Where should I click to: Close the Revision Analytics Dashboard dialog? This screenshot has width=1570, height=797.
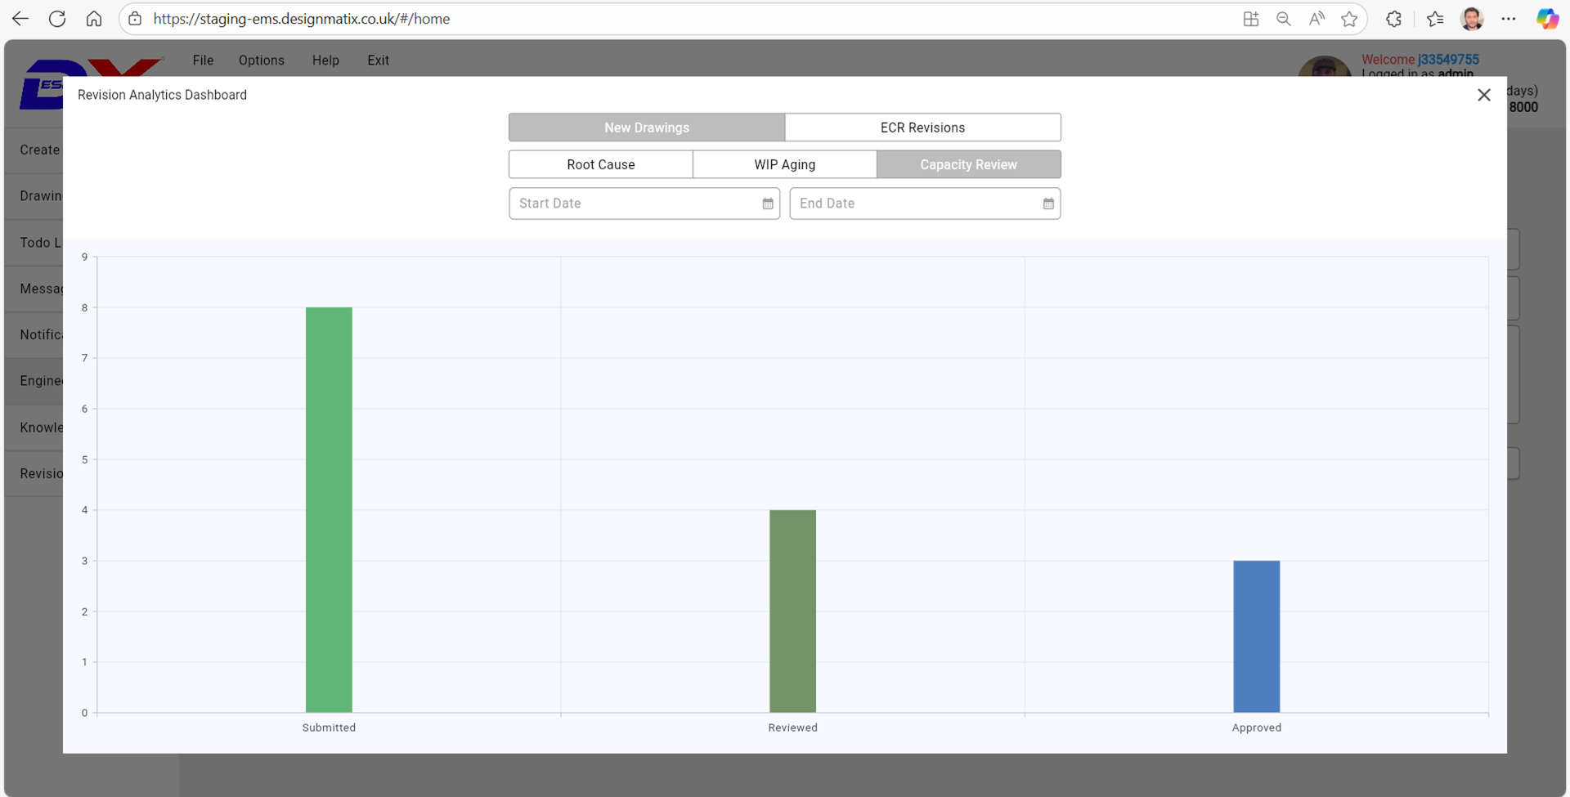(1483, 95)
